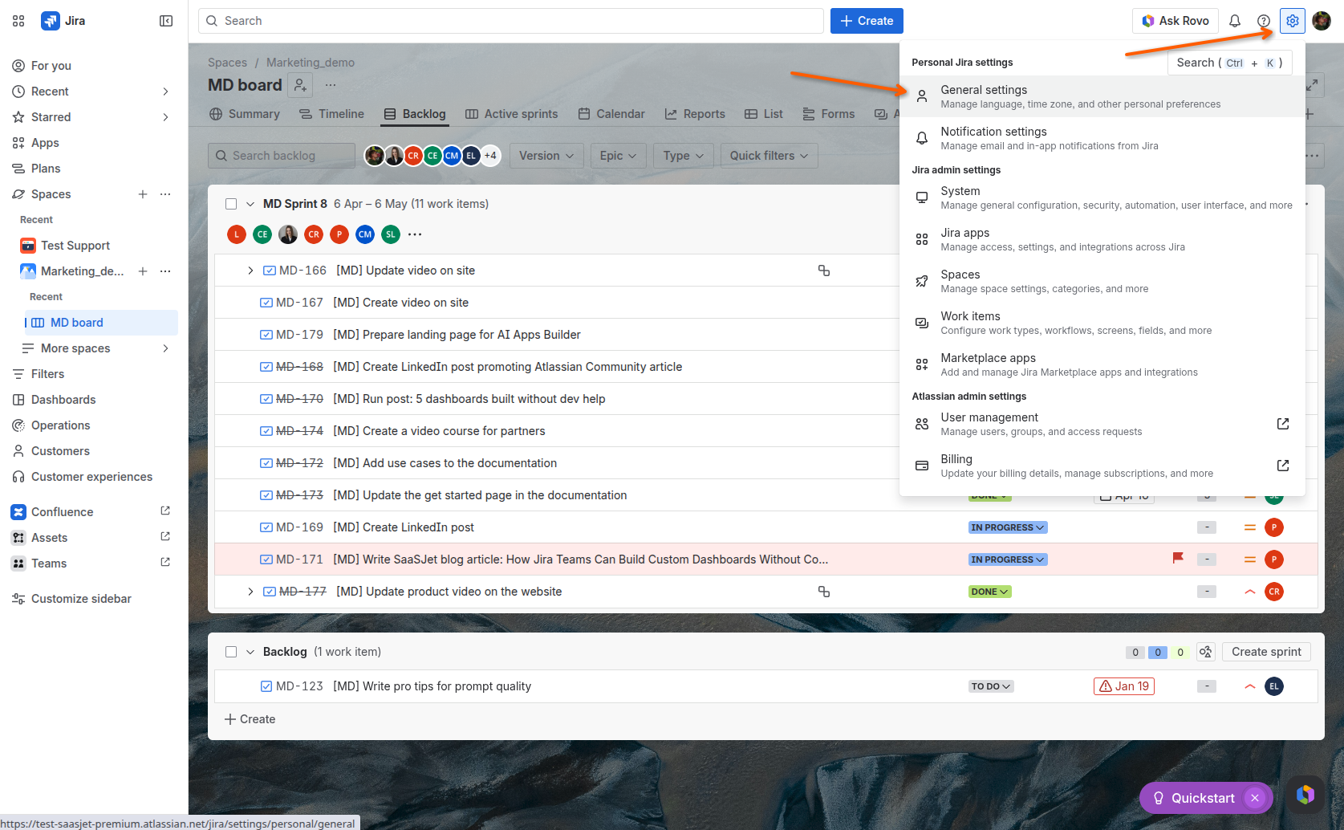1344x830 pixels.
Task: Open the help question mark icon
Action: tap(1264, 21)
